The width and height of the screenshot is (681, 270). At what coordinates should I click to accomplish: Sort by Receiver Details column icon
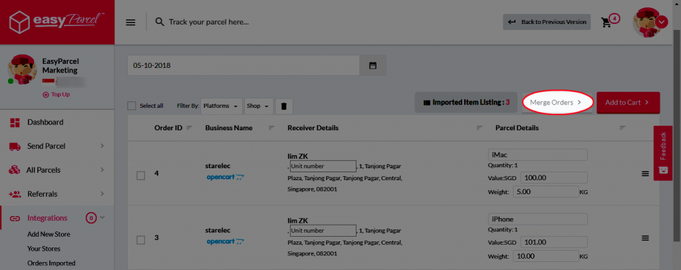pos(479,128)
